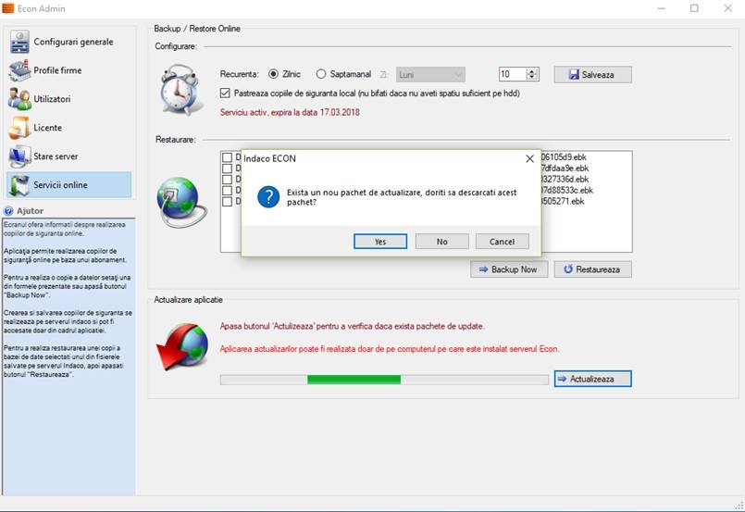Click the red arrow globe update icon
The image size is (745, 512).
tap(182, 346)
